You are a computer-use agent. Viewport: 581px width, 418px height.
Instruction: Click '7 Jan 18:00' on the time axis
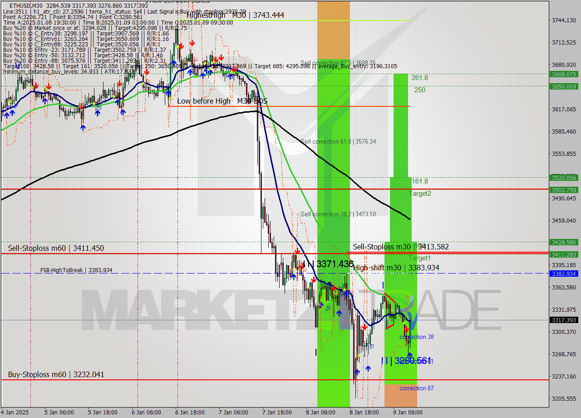pyautogui.click(x=277, y=413)
